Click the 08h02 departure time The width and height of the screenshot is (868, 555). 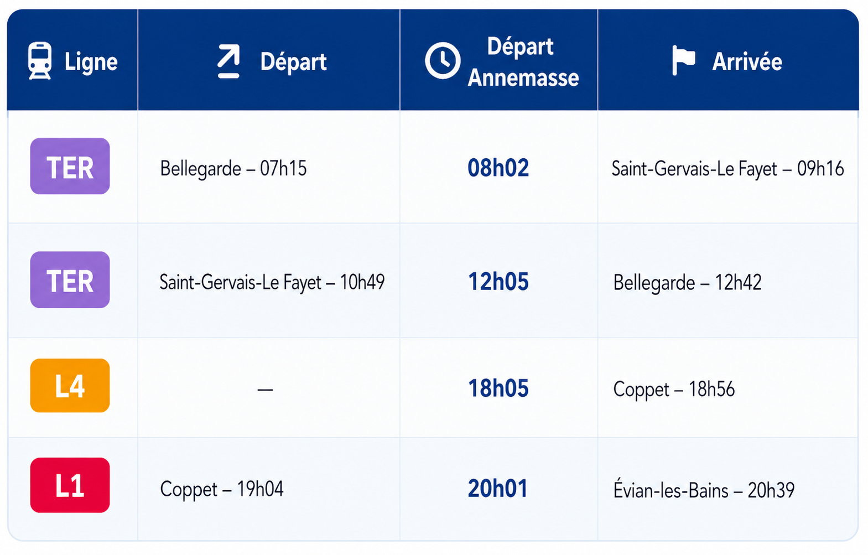[x=498, y=168]
